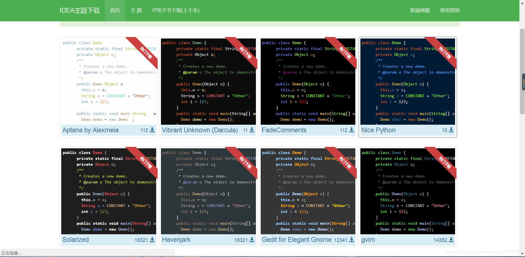Click the gvim download arrow icon
This screenshot has width=525, height=257.
click(x=451, y=240)
